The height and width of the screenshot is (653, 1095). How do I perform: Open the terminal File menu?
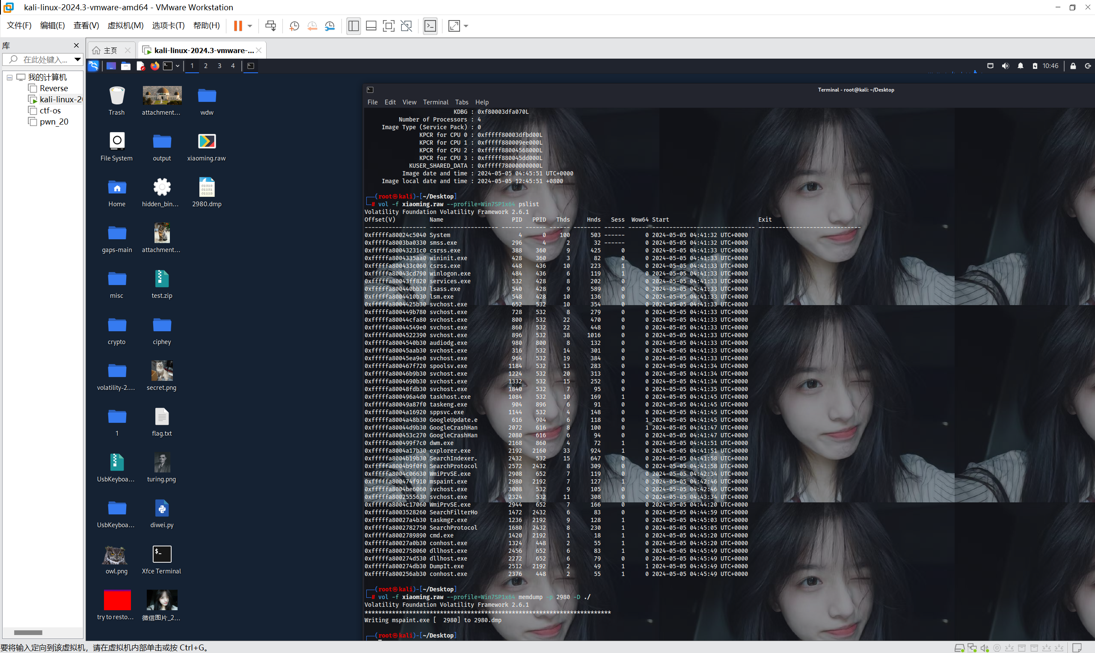tap(373, 102)
